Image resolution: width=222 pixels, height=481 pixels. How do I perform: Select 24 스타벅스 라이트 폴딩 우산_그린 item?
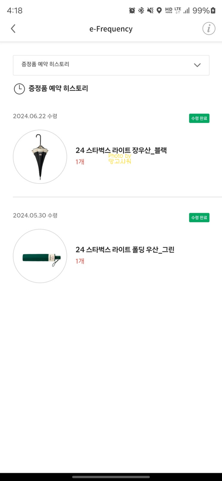(125, 249)
